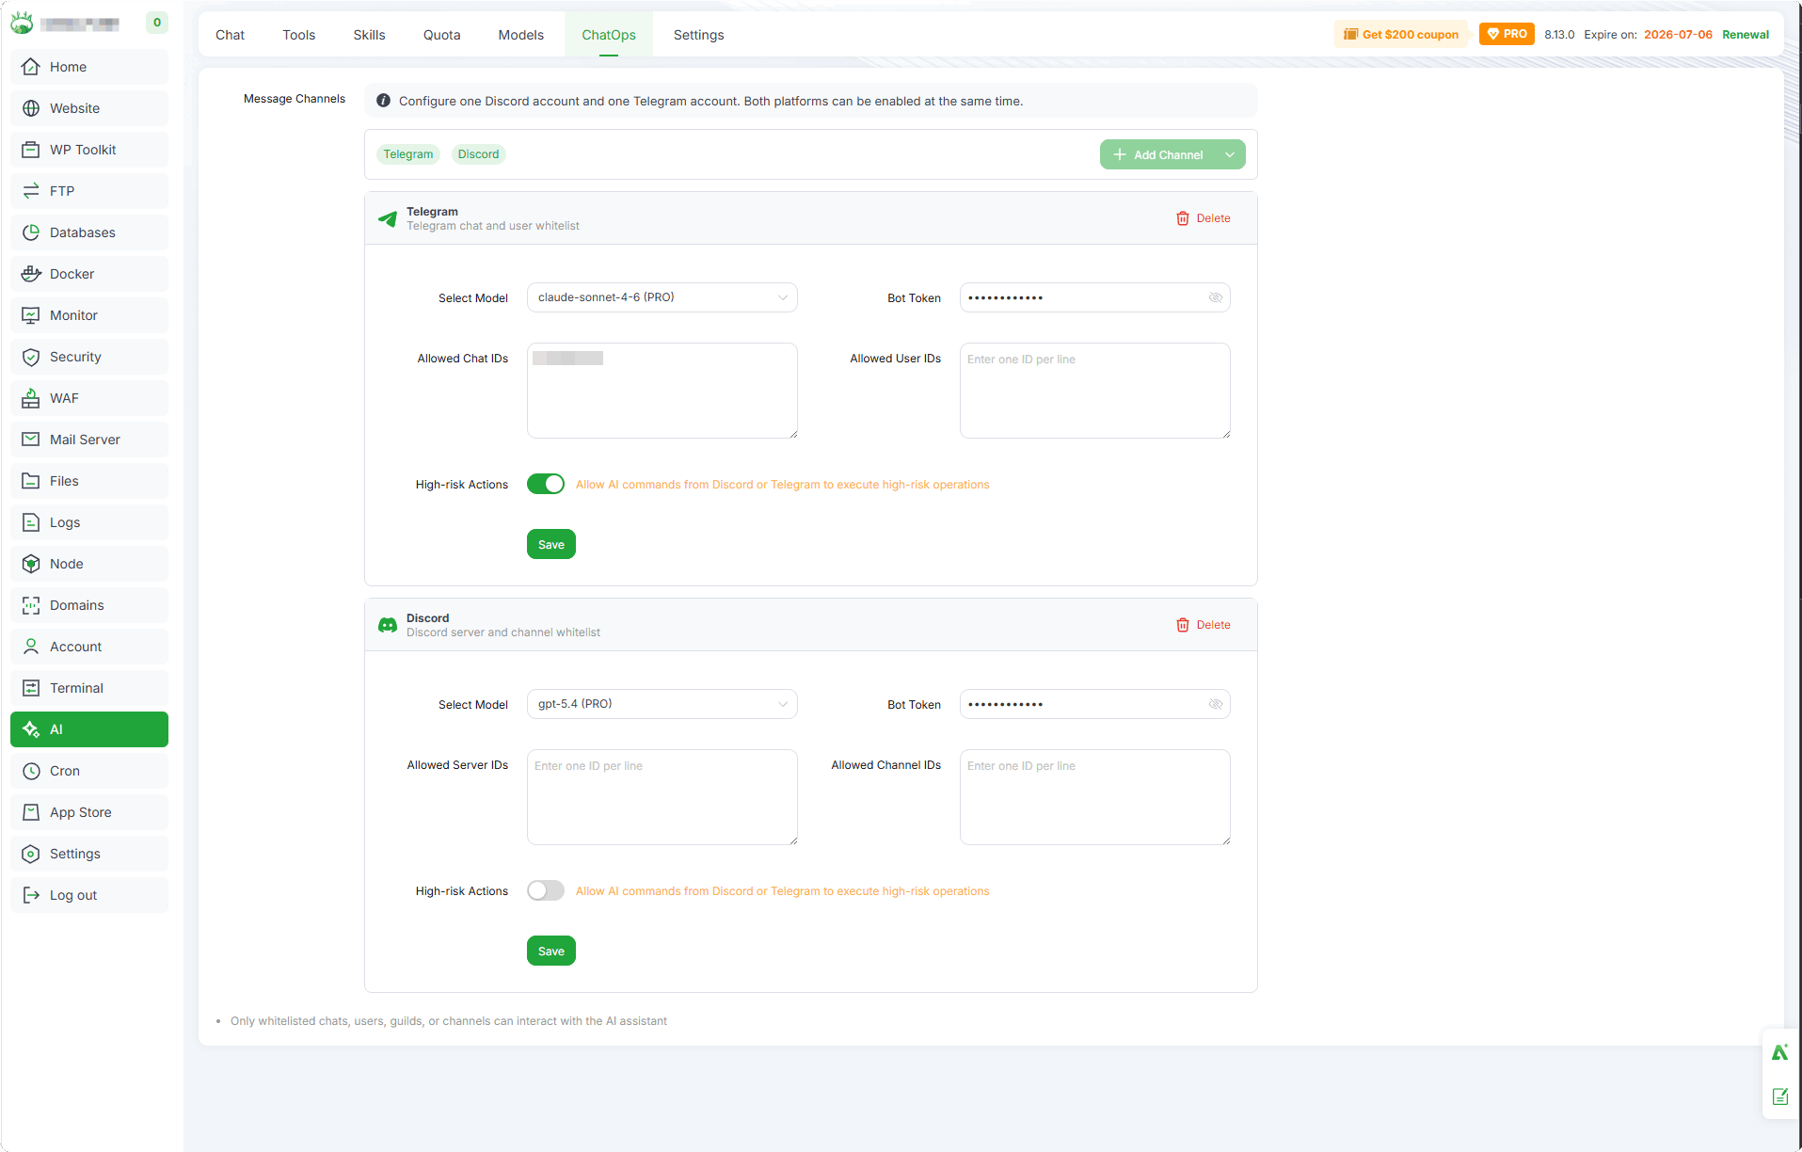This screenshot has width=1802, height=1152.
Task: Click the Monitor chart icon
Action: [x=31, y=315]
